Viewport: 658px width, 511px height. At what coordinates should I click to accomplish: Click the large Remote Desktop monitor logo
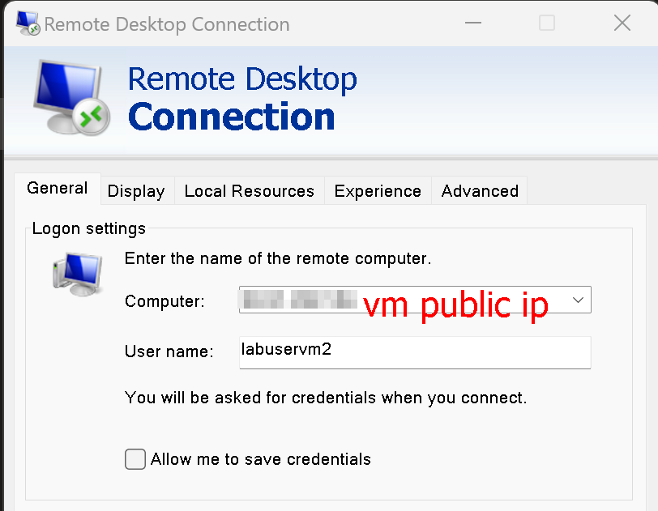(x=72, y=98)
